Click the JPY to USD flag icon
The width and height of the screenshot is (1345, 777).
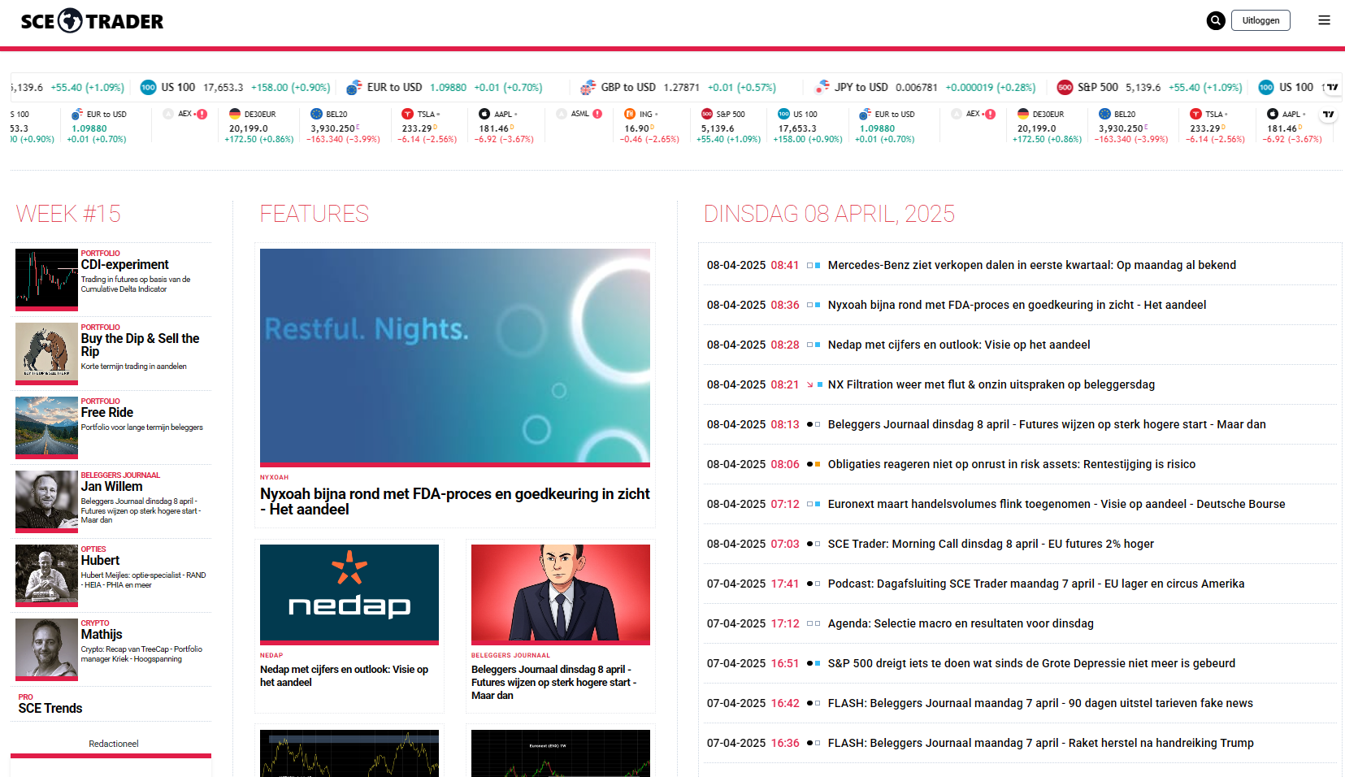[x=822, y=87]
